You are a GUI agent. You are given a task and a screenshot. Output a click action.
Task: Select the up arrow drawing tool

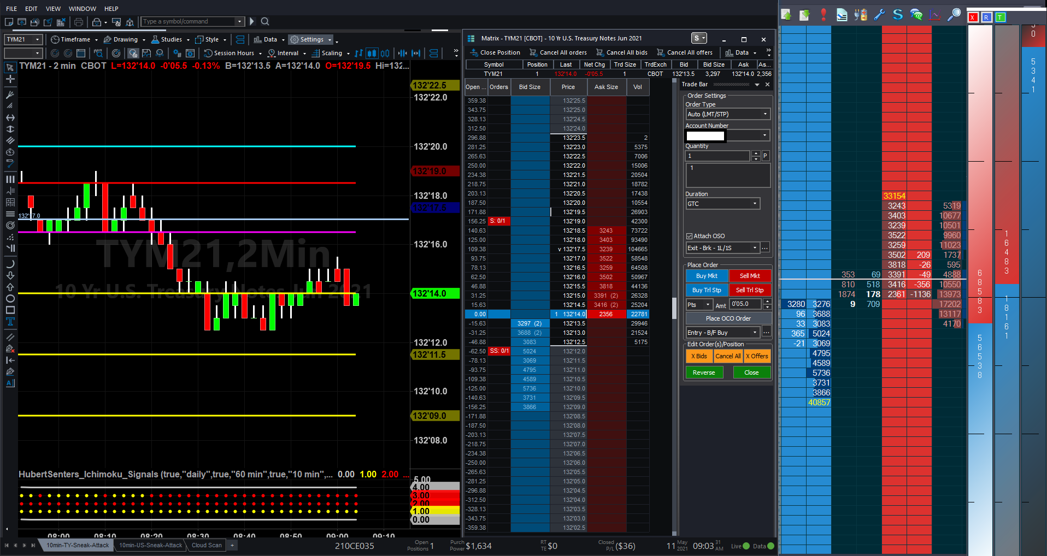point(10,287)
